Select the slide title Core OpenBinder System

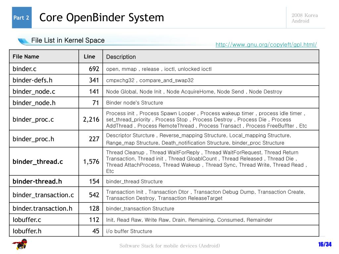(x=102, y=18)
